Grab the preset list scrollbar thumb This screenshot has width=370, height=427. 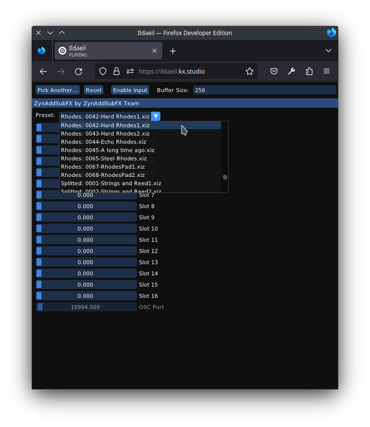(225, 177)
